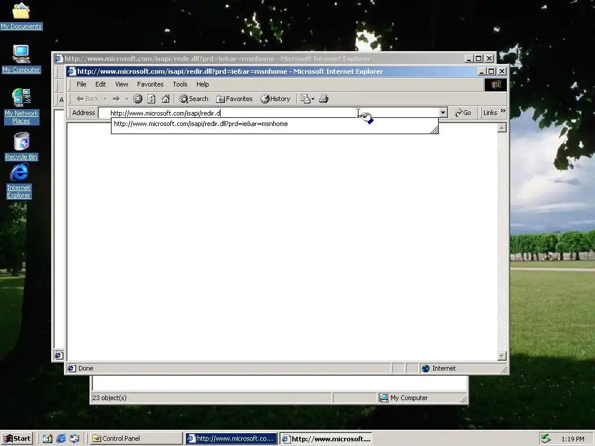Open the Back button history dropdown
Image resolution: width=595 pixels, height=446 pixels.
[105, 99]
